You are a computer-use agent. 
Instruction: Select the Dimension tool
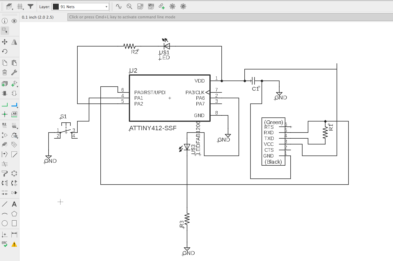point(14,234)
